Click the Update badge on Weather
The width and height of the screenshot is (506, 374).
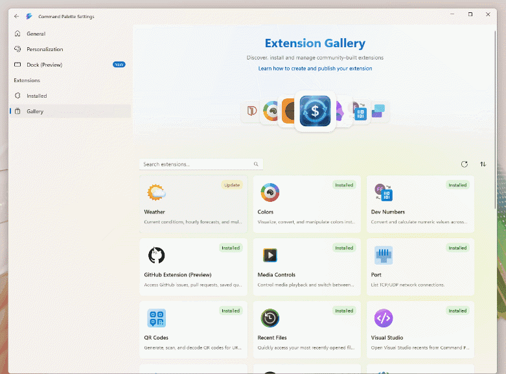coord(232,185)
